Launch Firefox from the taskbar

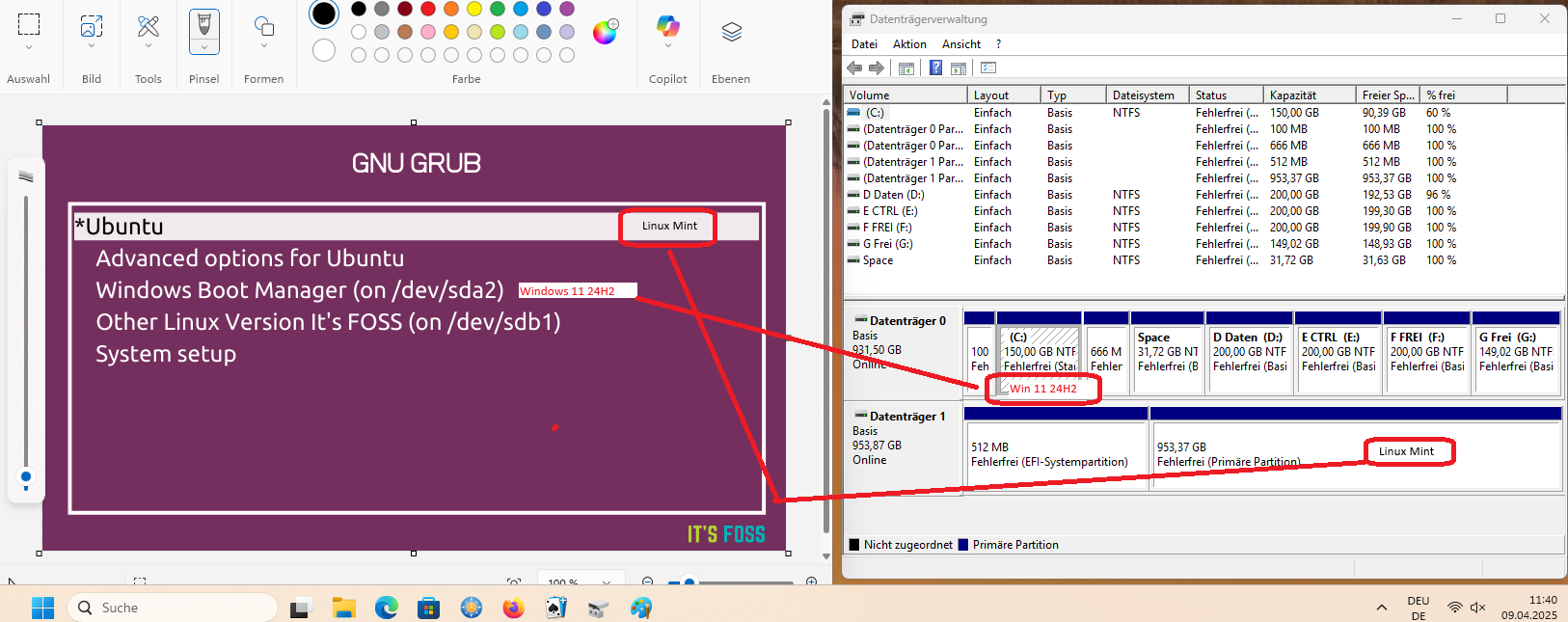coord(513,608)
